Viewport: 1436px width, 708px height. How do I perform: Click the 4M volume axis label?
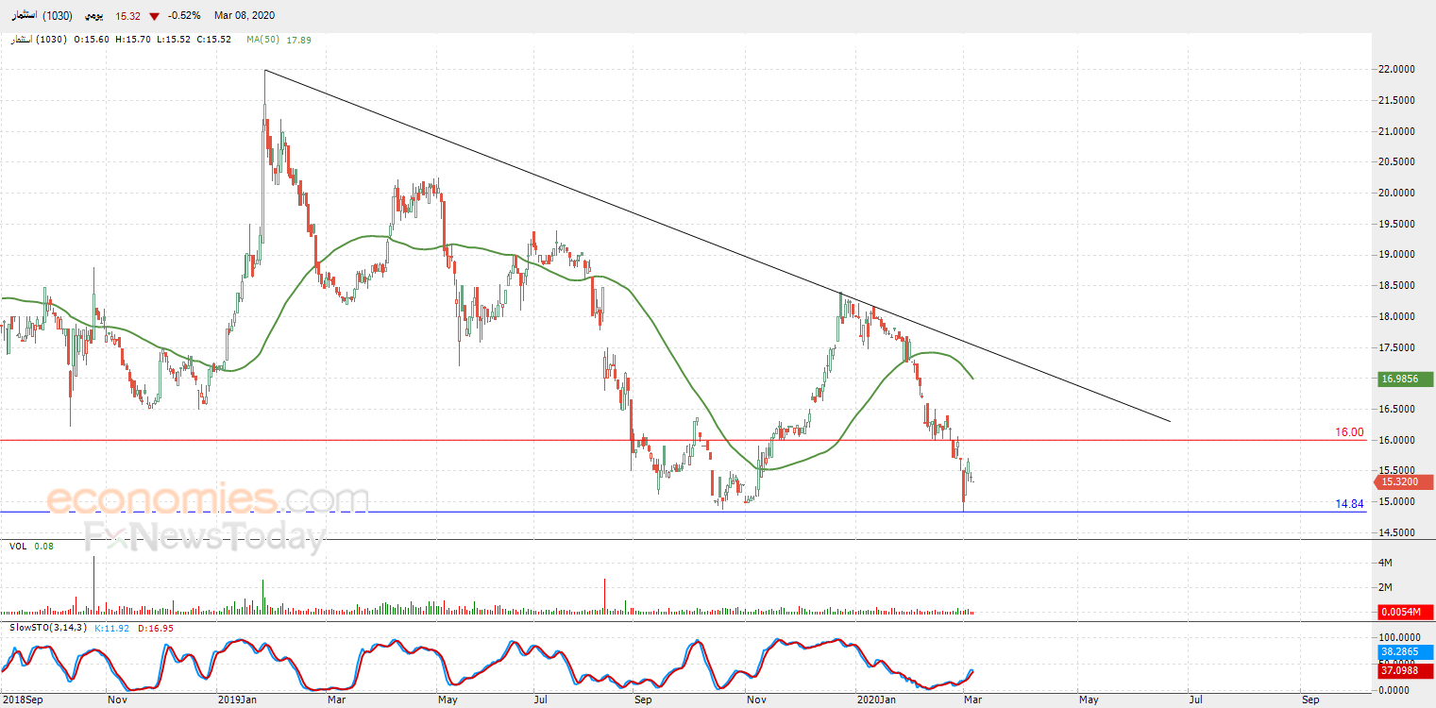(1387, 563)
